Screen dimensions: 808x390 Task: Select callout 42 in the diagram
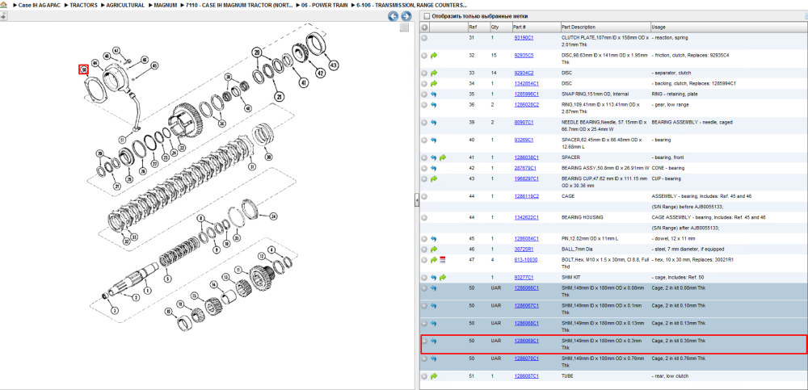click(x=320, y=73)
